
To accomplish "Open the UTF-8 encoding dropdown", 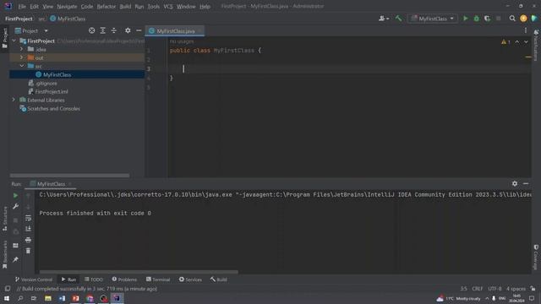I will [495, 289].
